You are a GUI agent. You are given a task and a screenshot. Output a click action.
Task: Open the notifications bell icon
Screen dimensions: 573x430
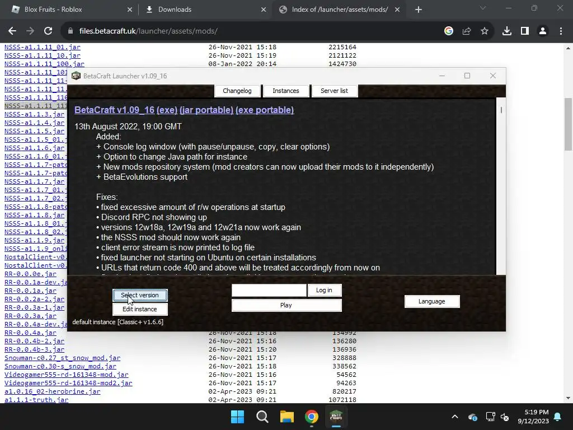tap(558, 417)
